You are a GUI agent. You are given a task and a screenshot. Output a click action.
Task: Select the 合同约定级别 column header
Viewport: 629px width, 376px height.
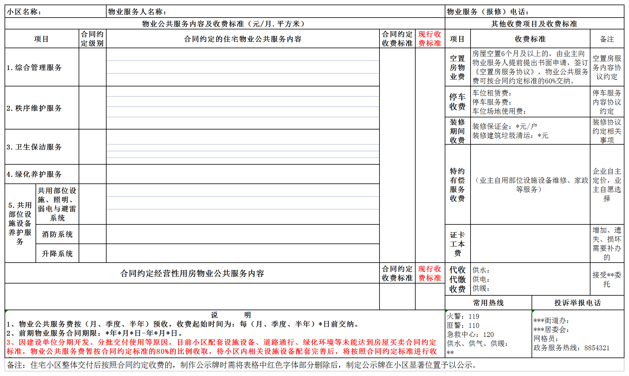tap(92, 39)
